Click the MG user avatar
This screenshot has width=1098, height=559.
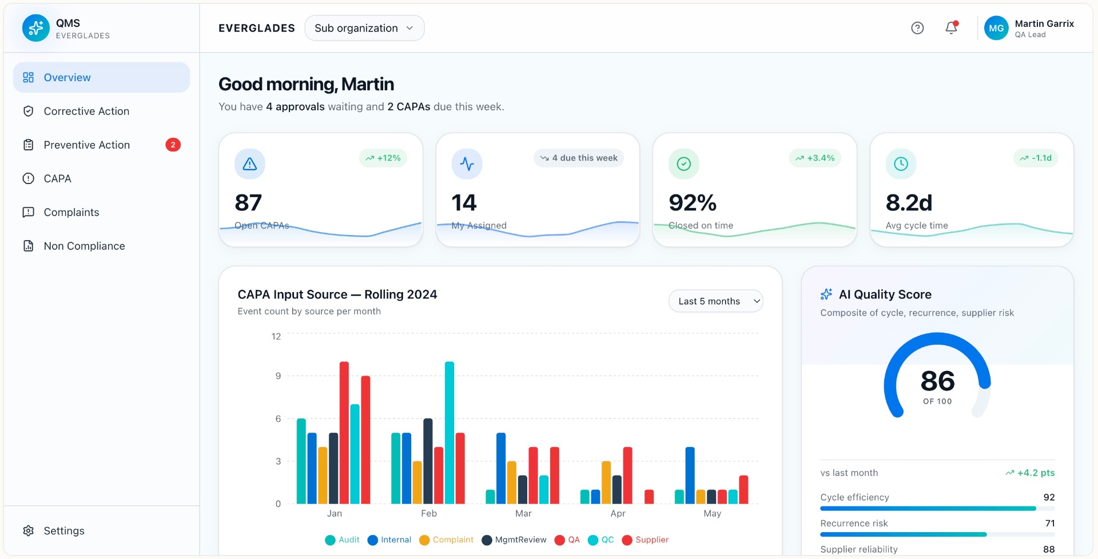pyautogui.click(x=996, y=28)
